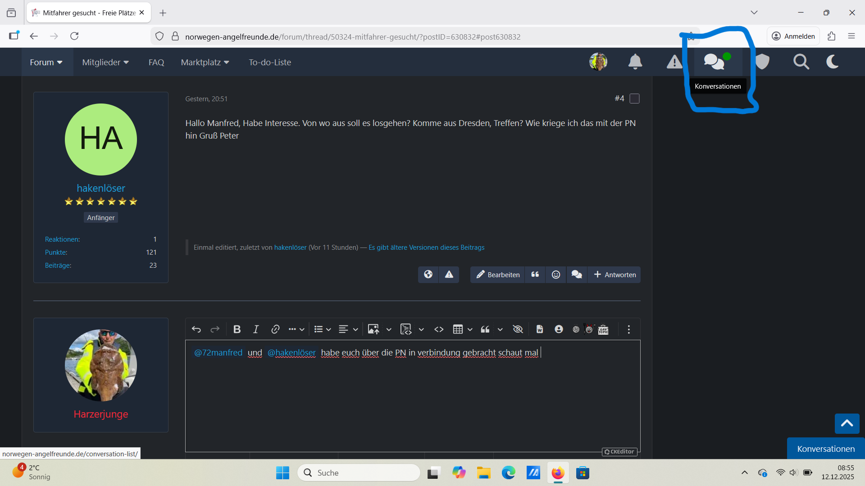Open the FAQ menu item
The height and width of the screenshot is (486, 865).
[x=156, y=62]
